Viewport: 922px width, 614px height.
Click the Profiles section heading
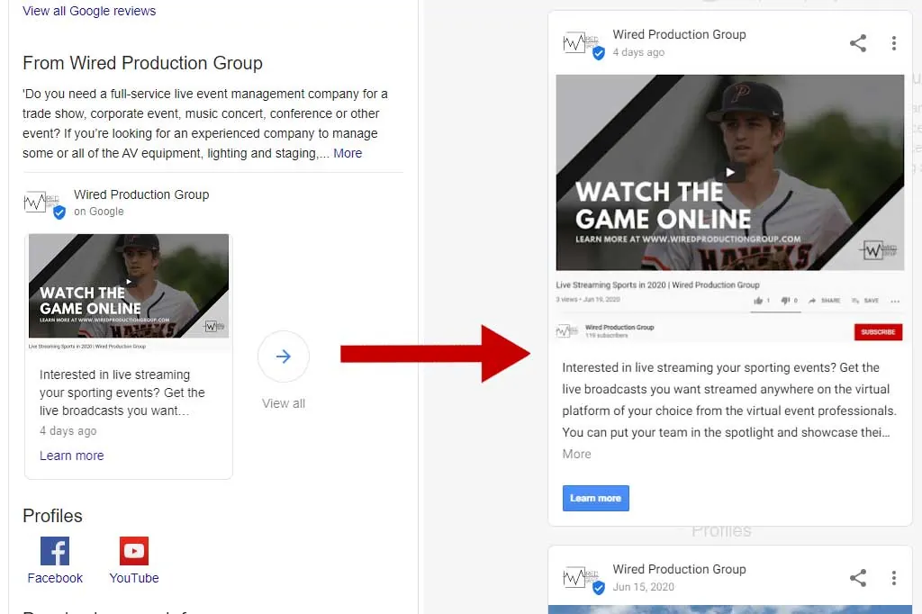52,516
